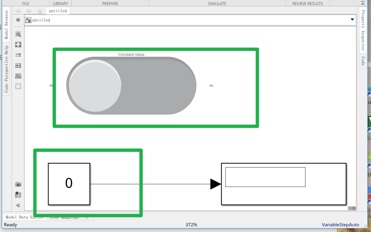This screenshot has height=232, width=371.
Task: Click the On label of the switch
Action: click(x=211, y=86)
